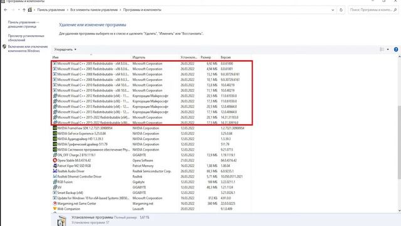Click the Opera Stable icon
Viewport: 401px width, 226px height.
tap(55, 161)
